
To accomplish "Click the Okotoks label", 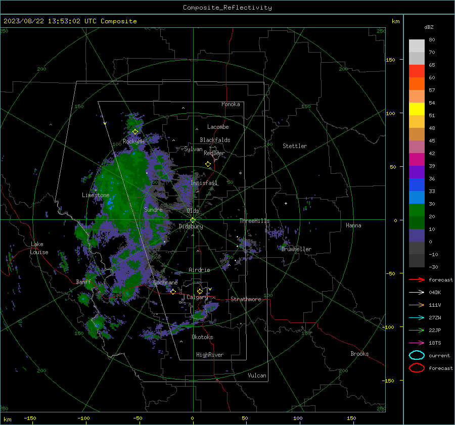I will pyautogui.click(x=202, y=337).
